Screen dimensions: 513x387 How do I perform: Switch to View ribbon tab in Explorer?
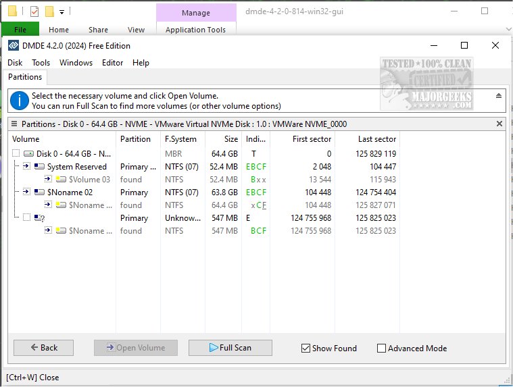click(136, 30)
